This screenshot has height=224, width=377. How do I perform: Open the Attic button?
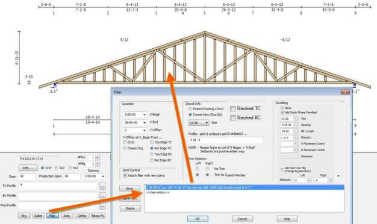67,216
